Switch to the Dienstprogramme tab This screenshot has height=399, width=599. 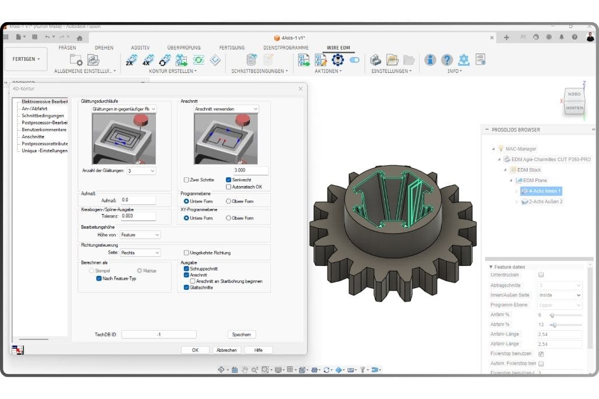coord(285,48)
